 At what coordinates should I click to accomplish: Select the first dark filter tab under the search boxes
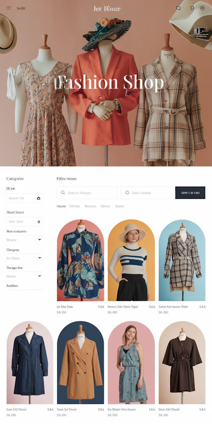click(x=61, y=206)
